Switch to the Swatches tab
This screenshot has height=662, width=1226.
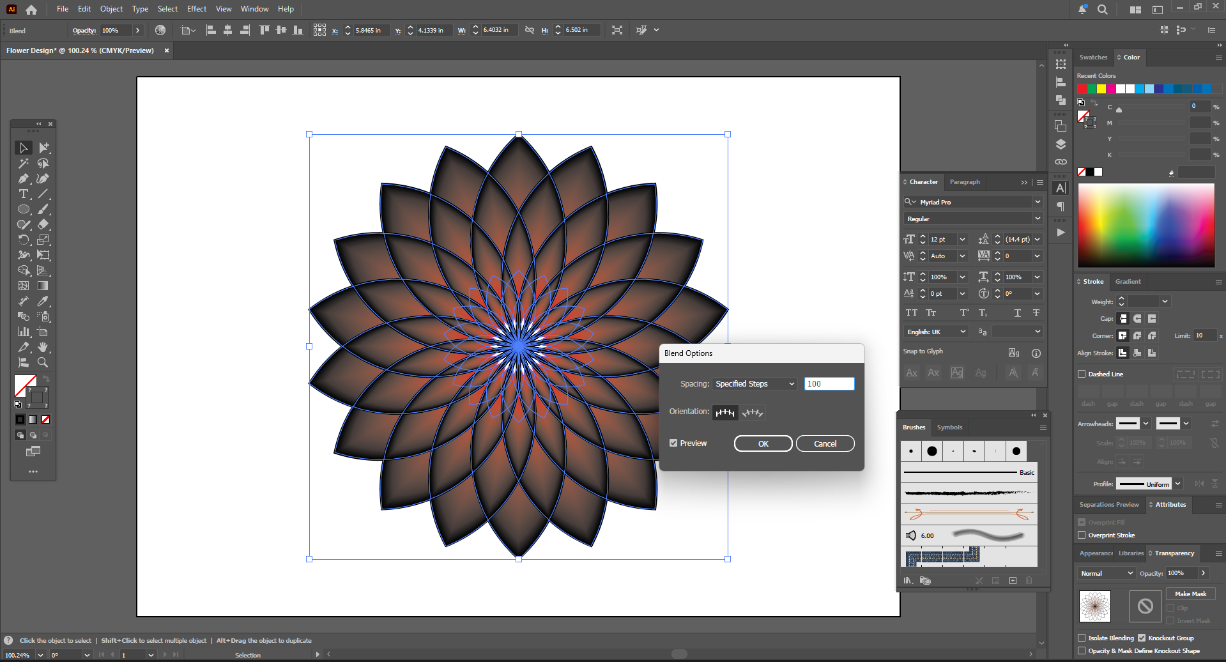point(1093,58)
